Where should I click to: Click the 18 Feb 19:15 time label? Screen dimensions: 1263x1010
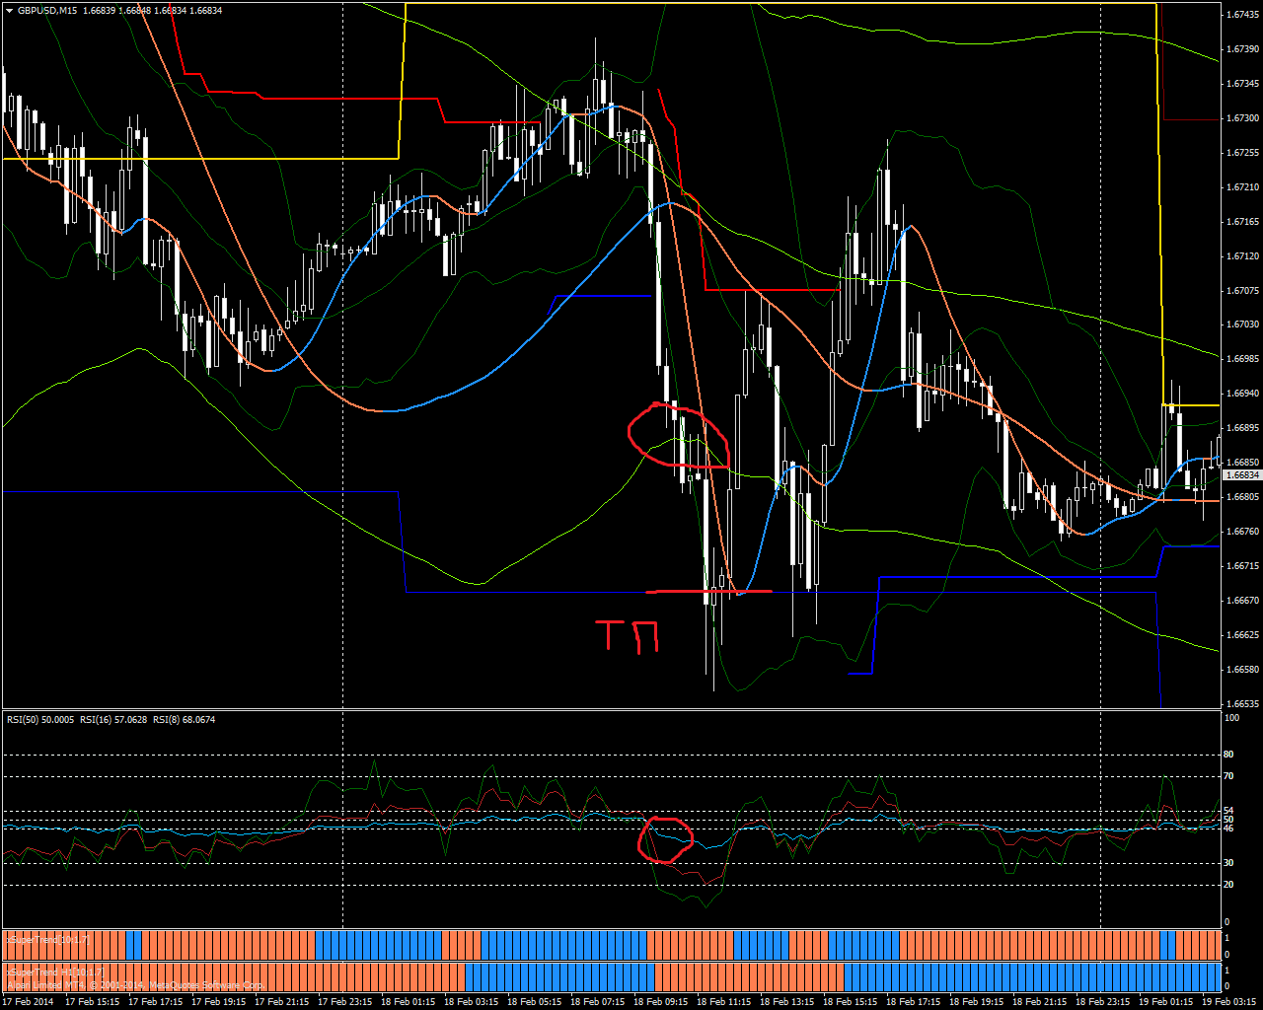976,1001
